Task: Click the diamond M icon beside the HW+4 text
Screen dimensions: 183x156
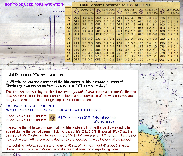Action: 52,118
